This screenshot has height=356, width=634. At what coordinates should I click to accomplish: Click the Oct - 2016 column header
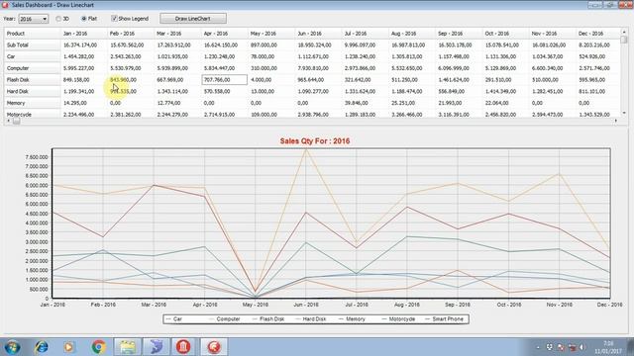coord(505,34)
